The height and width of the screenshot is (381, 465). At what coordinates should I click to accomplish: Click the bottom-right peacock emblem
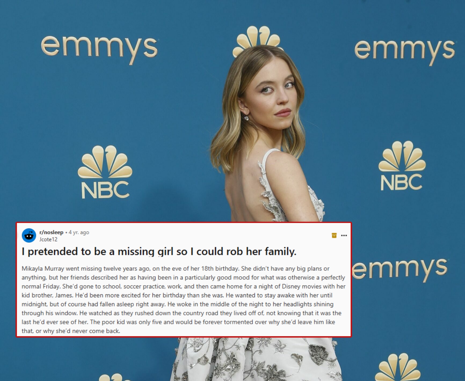[397, 367]
